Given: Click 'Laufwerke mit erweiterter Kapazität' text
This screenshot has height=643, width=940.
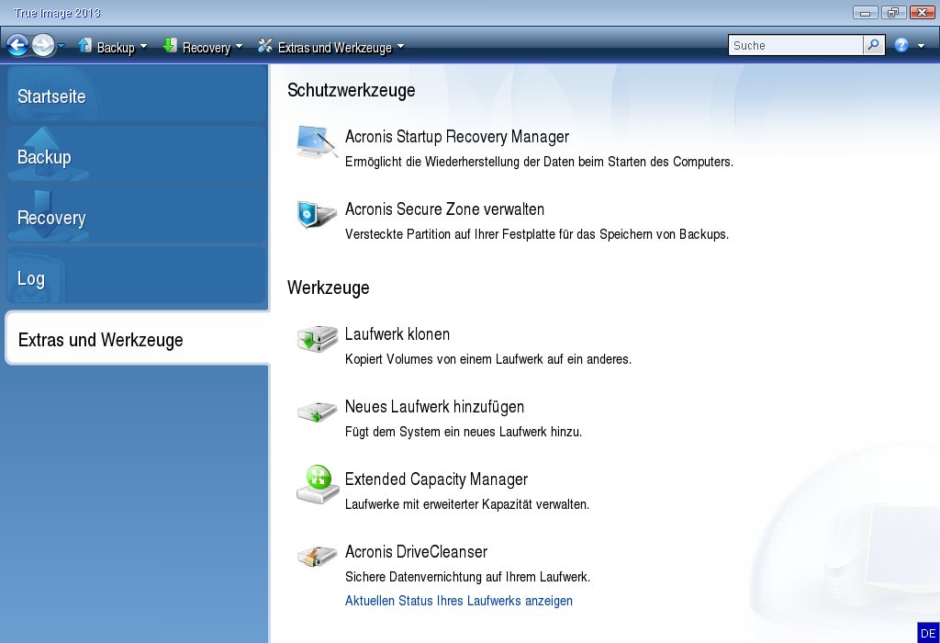Looking at the screenshot, I should click(x=467, y=504).
